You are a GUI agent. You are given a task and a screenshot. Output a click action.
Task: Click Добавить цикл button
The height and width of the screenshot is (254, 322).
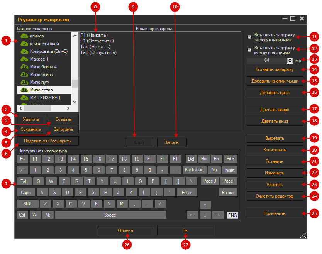[x=275, y=93]
